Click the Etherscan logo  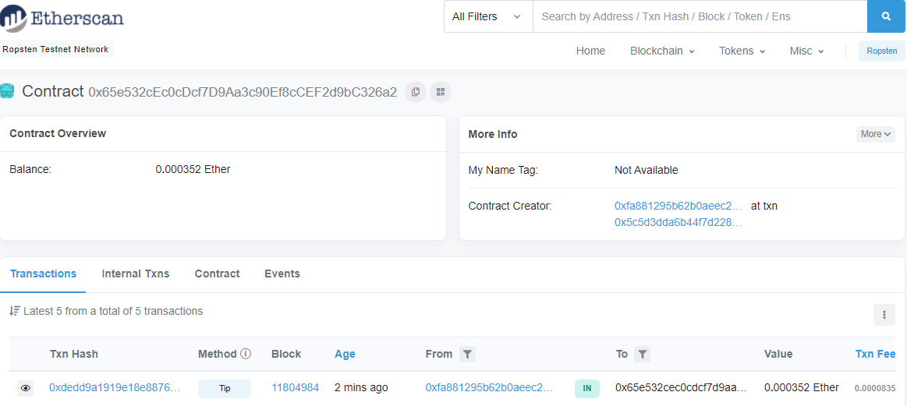62,17
